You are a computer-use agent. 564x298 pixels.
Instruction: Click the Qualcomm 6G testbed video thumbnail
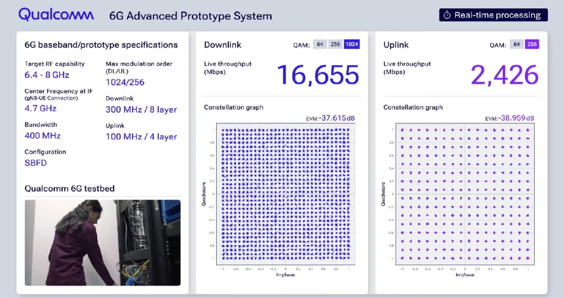102,243
